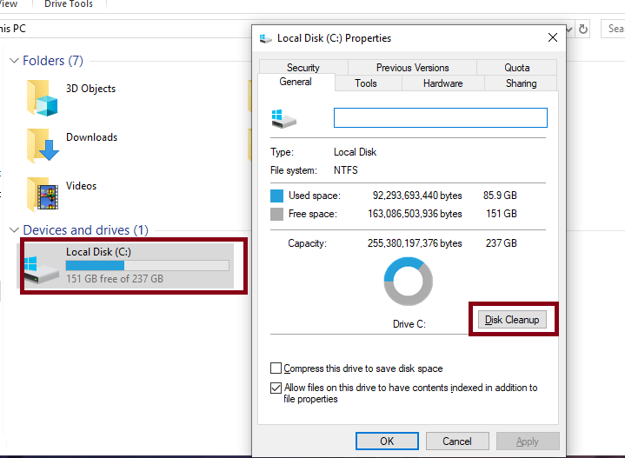
Task: Click the disk usage donut chart
Action: (408, 282)
